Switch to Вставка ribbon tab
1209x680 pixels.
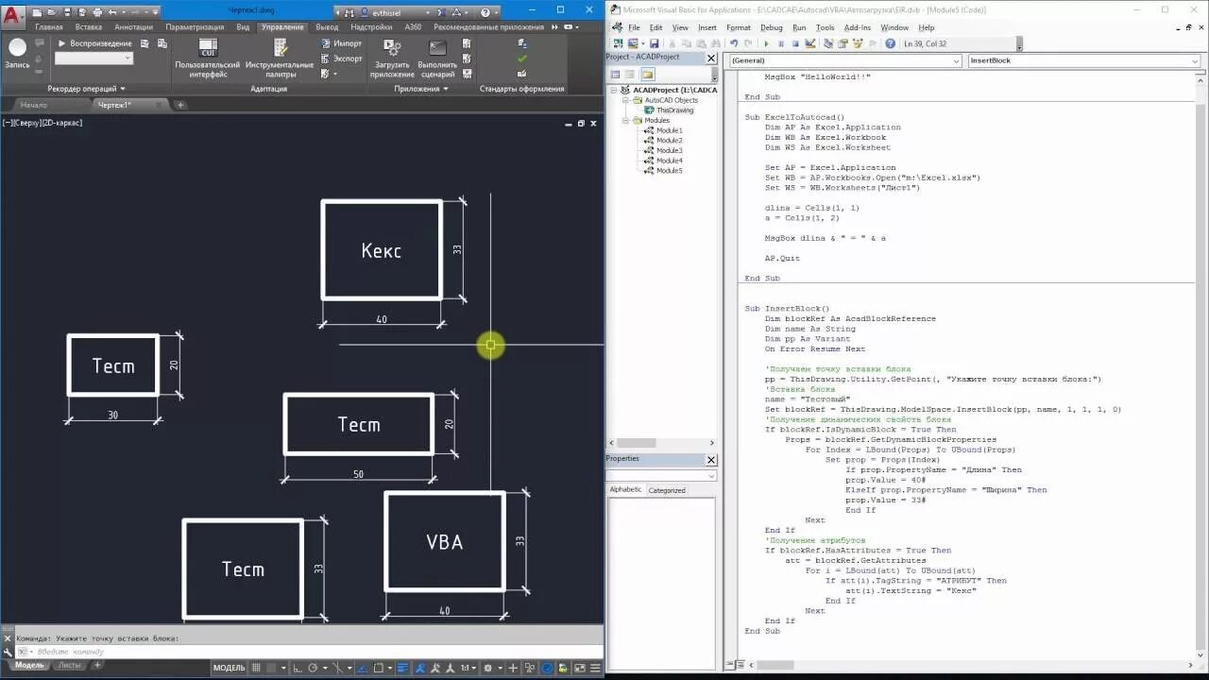(89, 27)
